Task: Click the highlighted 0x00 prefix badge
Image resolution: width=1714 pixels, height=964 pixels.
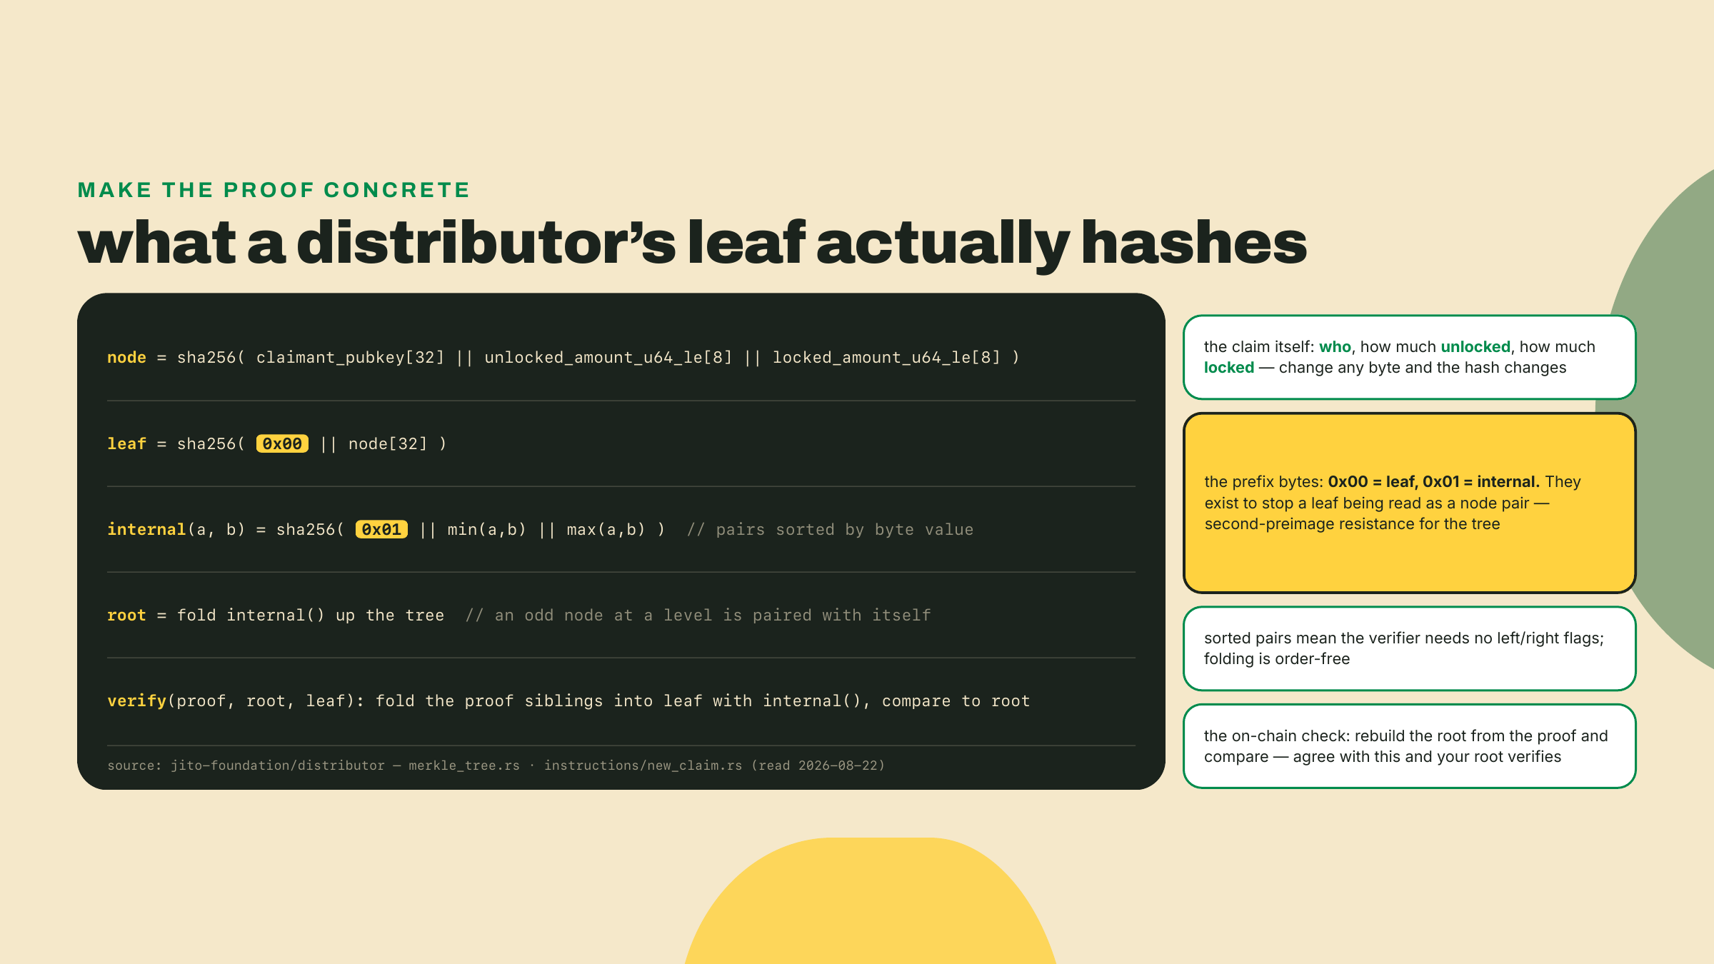Action: click(282, 443)
